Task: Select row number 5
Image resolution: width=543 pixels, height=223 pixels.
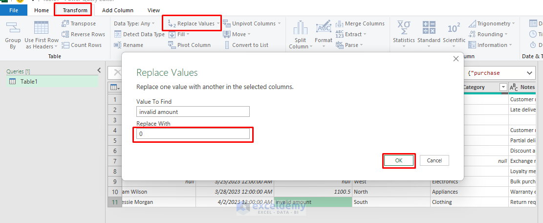Action: pos(115,140)
